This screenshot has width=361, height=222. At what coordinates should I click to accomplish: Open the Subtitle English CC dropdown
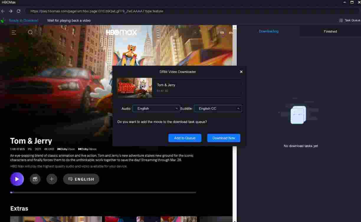[x=218, y=108]
